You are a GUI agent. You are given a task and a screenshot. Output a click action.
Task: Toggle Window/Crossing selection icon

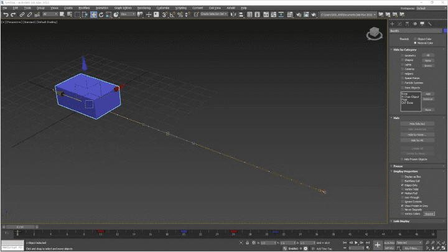click(85, 14)
